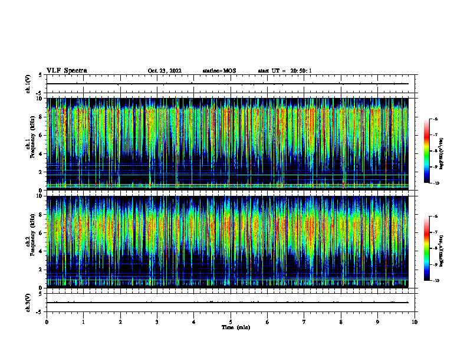
Task: Click the "-6" label on ch.1 color bar
Action: point(435,119)
